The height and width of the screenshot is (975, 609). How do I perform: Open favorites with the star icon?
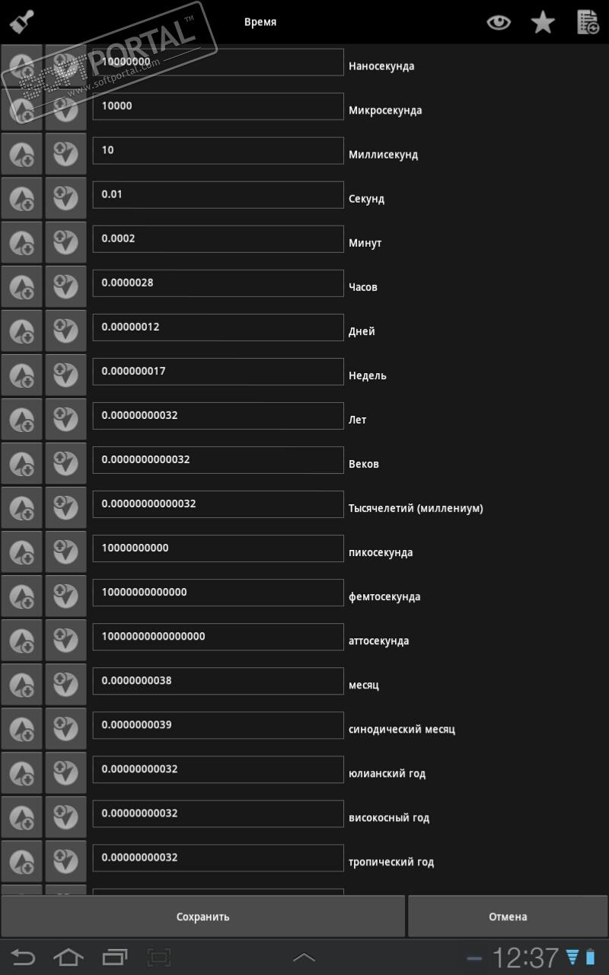(x=543, y=22)
